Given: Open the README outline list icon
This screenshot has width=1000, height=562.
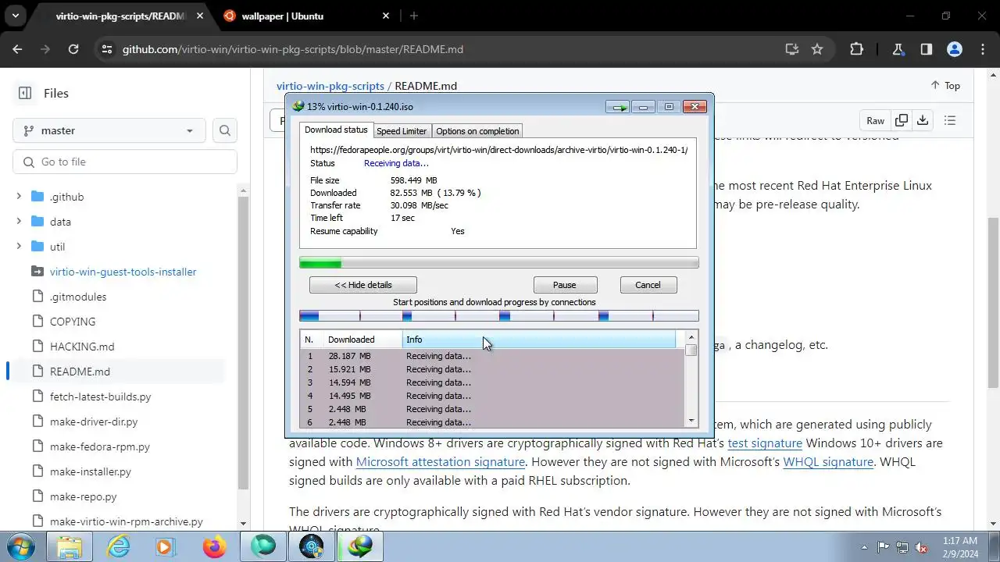Looking at the screenshot, I should click(950, 120).
